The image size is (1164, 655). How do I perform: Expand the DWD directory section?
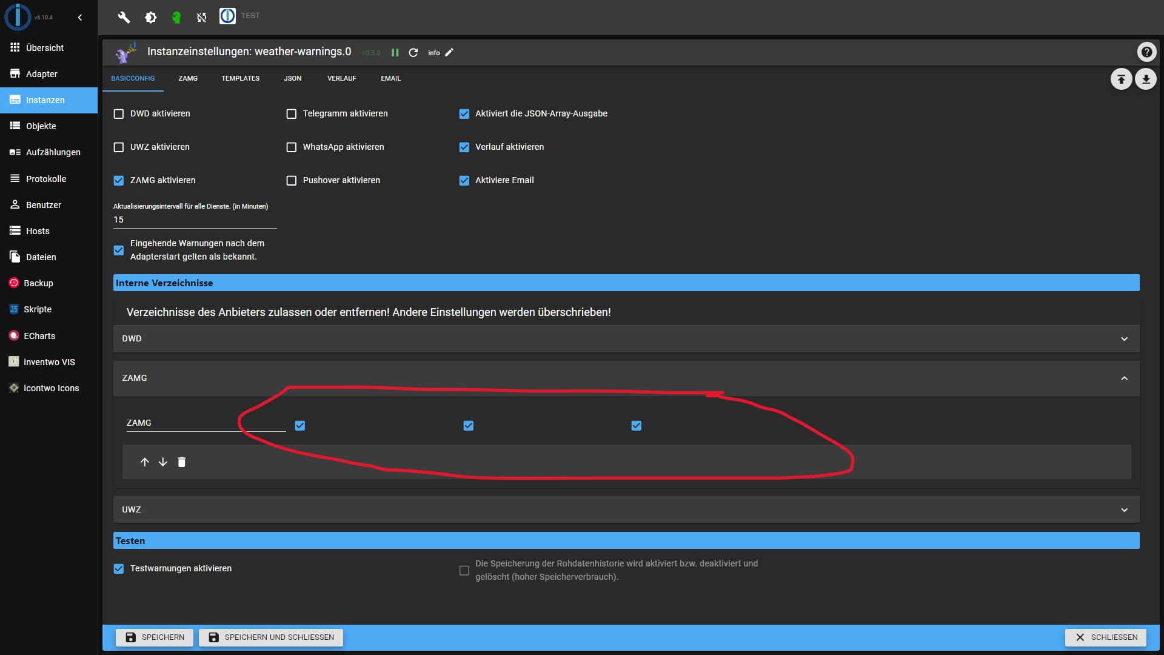tap(1124, 339)
